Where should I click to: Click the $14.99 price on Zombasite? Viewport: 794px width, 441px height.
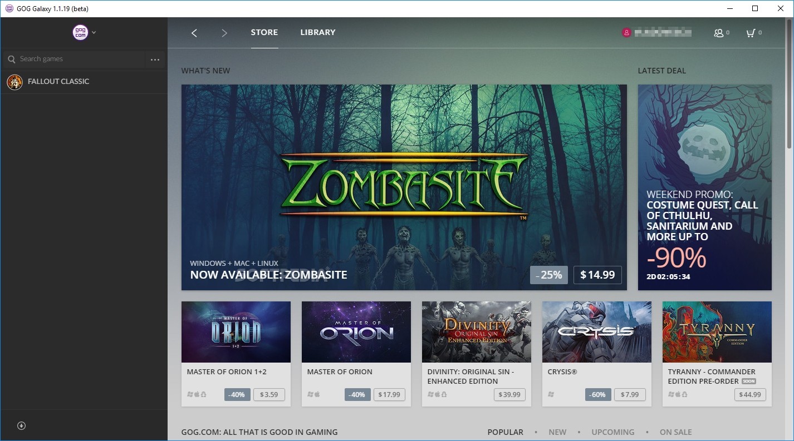click(597, 275)
